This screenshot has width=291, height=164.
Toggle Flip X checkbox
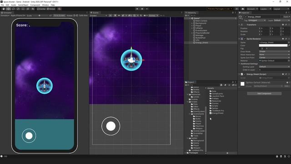[260, 49]
